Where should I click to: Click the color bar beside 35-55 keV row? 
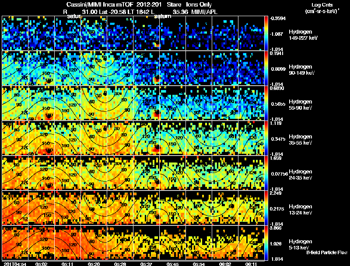click(266, 138)
